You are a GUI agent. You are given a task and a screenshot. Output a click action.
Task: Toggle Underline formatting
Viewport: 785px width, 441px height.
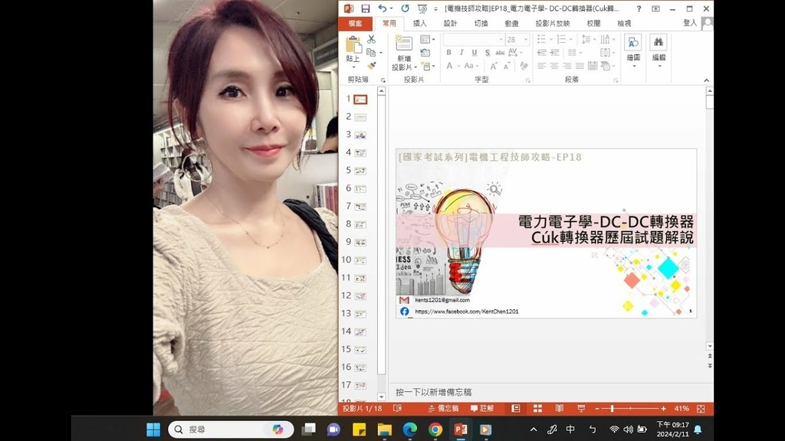pyautogui.click(x=474, y=53)
